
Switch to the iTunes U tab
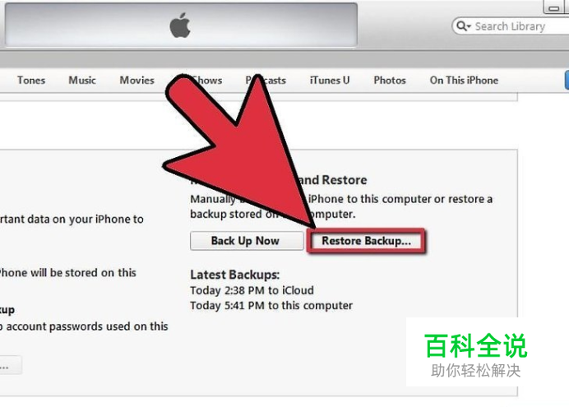click(x=330, y=81)
